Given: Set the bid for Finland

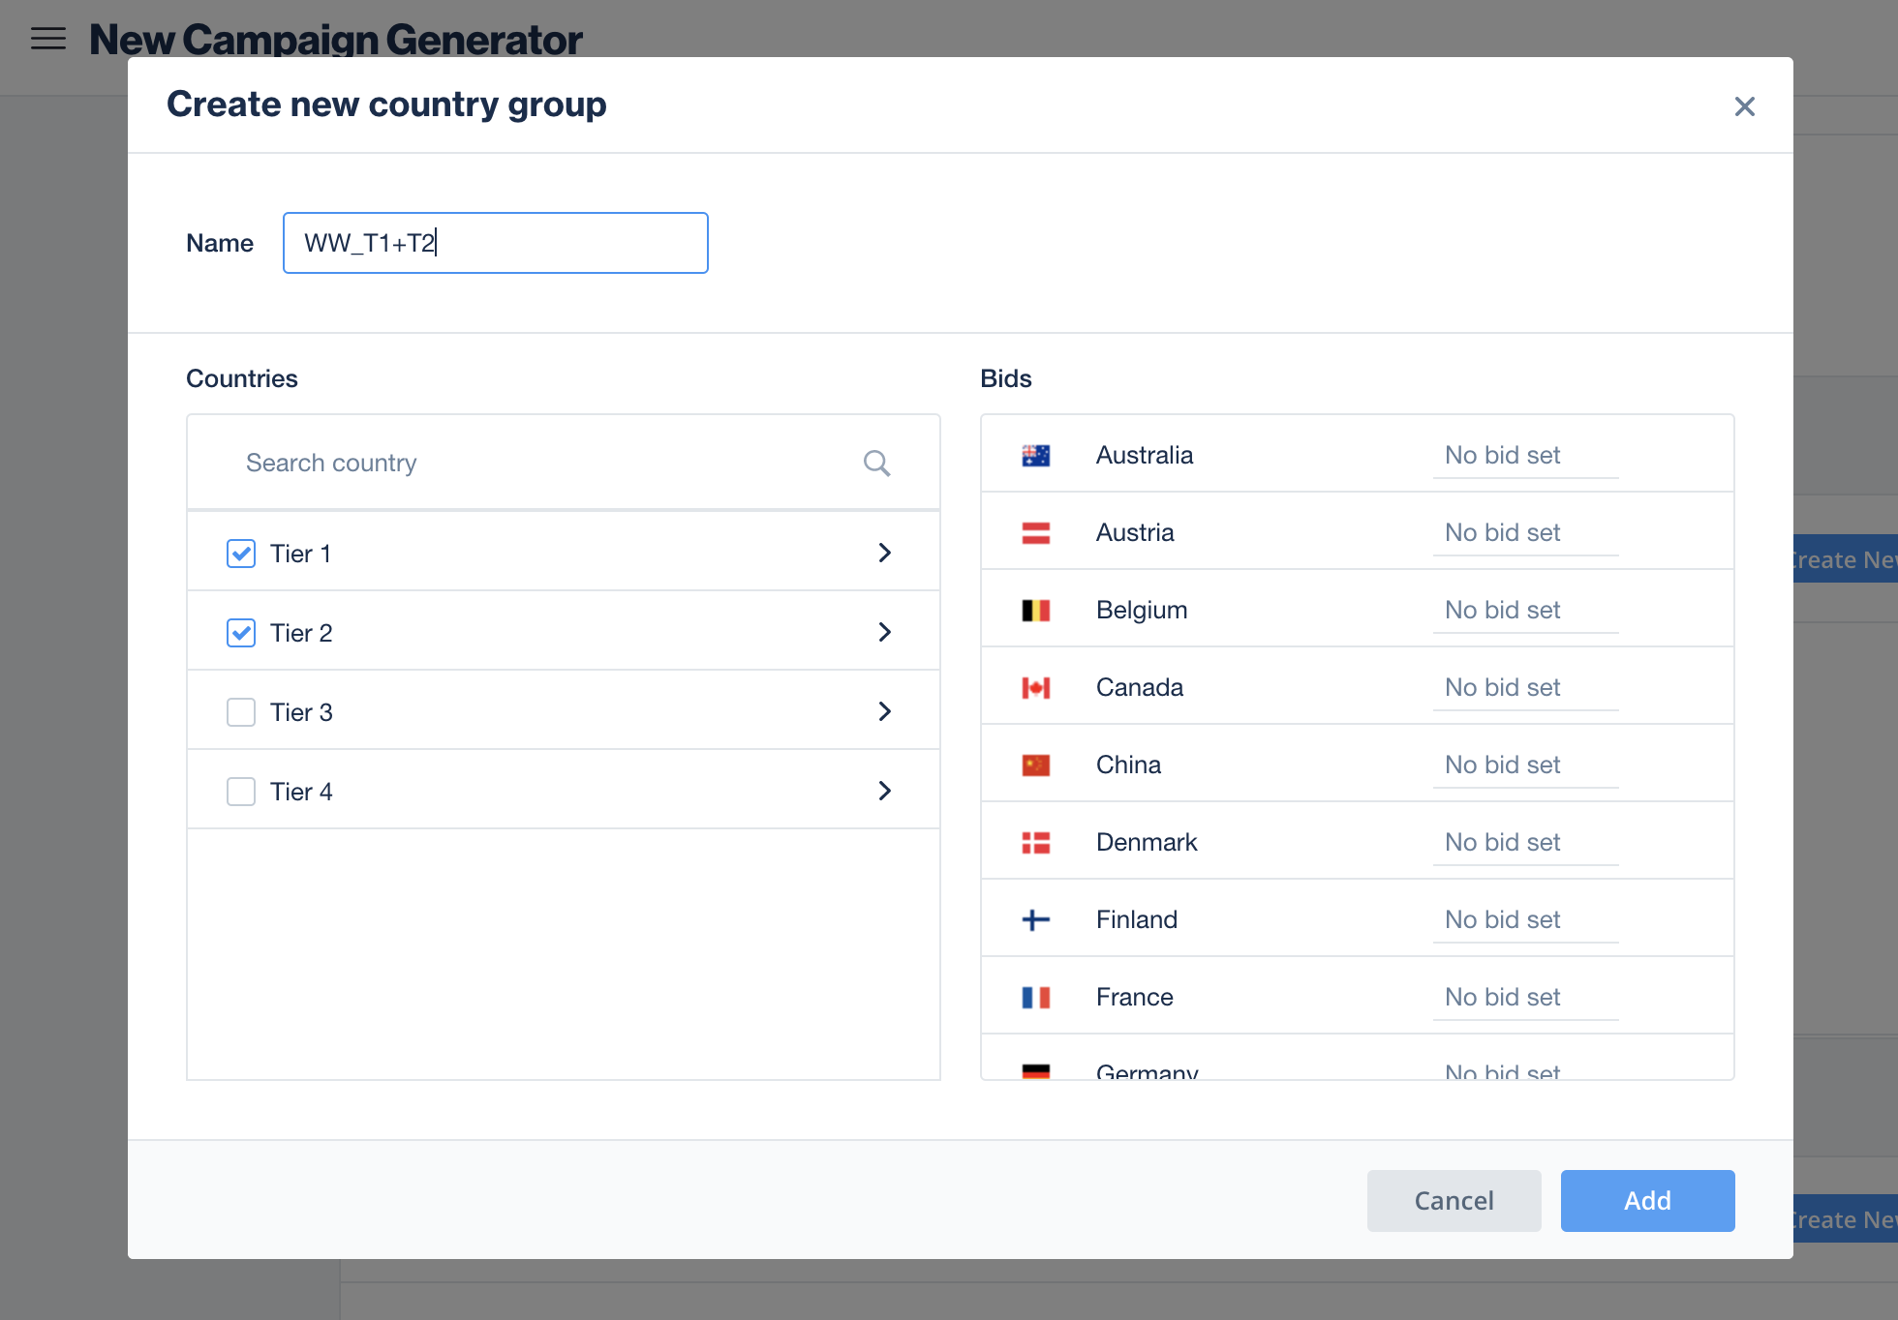Looking at the screenshot, I should [x=1526, y=920].
